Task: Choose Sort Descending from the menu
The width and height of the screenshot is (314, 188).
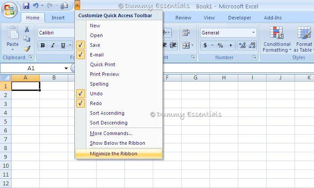Action: pos(119,123)
